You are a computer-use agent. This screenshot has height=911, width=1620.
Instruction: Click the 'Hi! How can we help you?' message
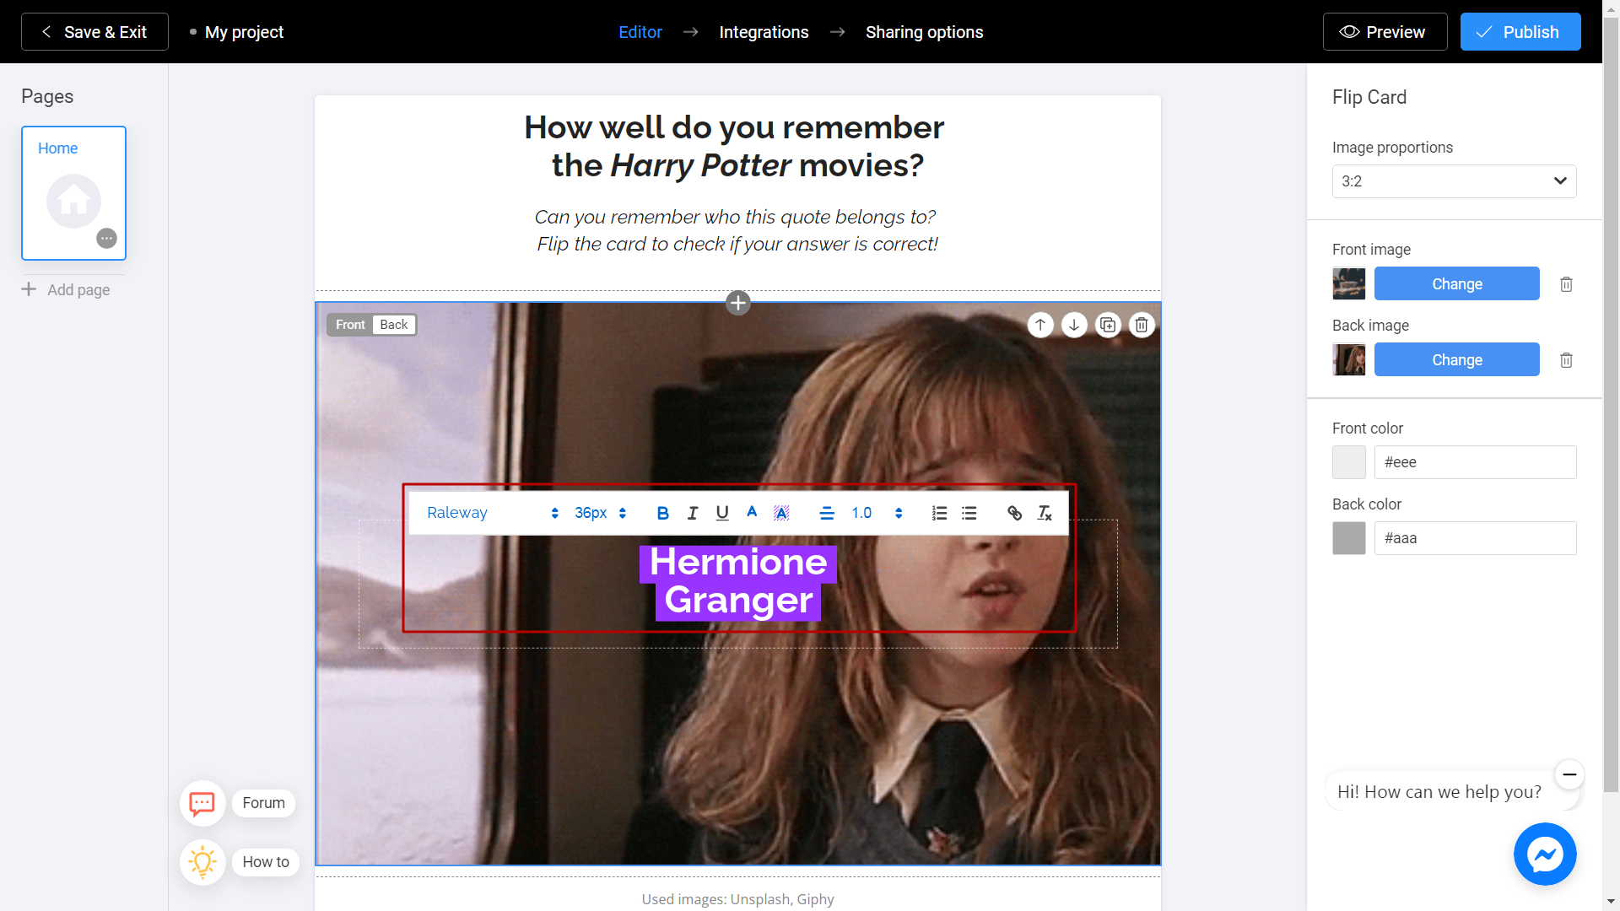coord(1439,792)
